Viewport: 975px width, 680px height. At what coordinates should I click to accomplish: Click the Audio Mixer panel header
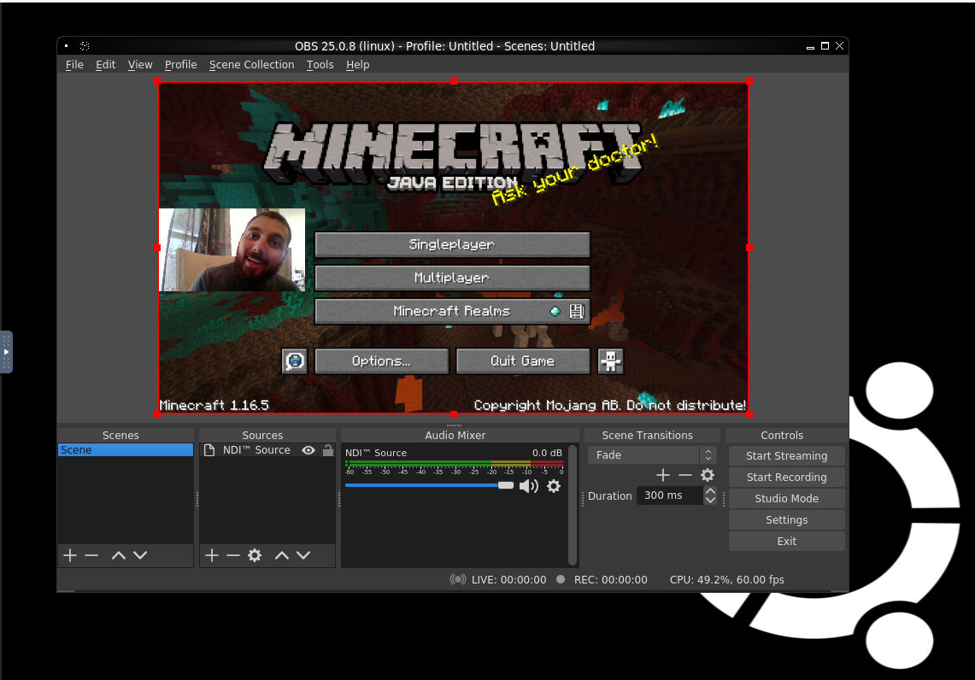pyautogui.click(x=455, y=435)
